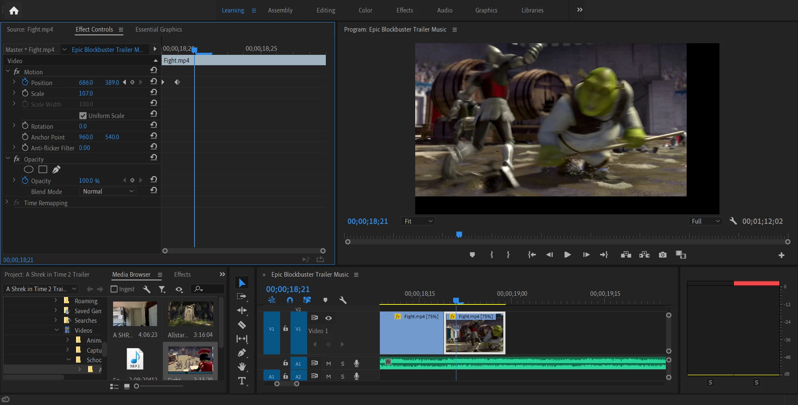Select the Slip tool
Viewport: 798px width, 405px height.
coord(242,339)
